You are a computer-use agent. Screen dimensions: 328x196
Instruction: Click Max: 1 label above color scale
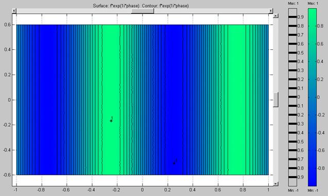(313, 4)
